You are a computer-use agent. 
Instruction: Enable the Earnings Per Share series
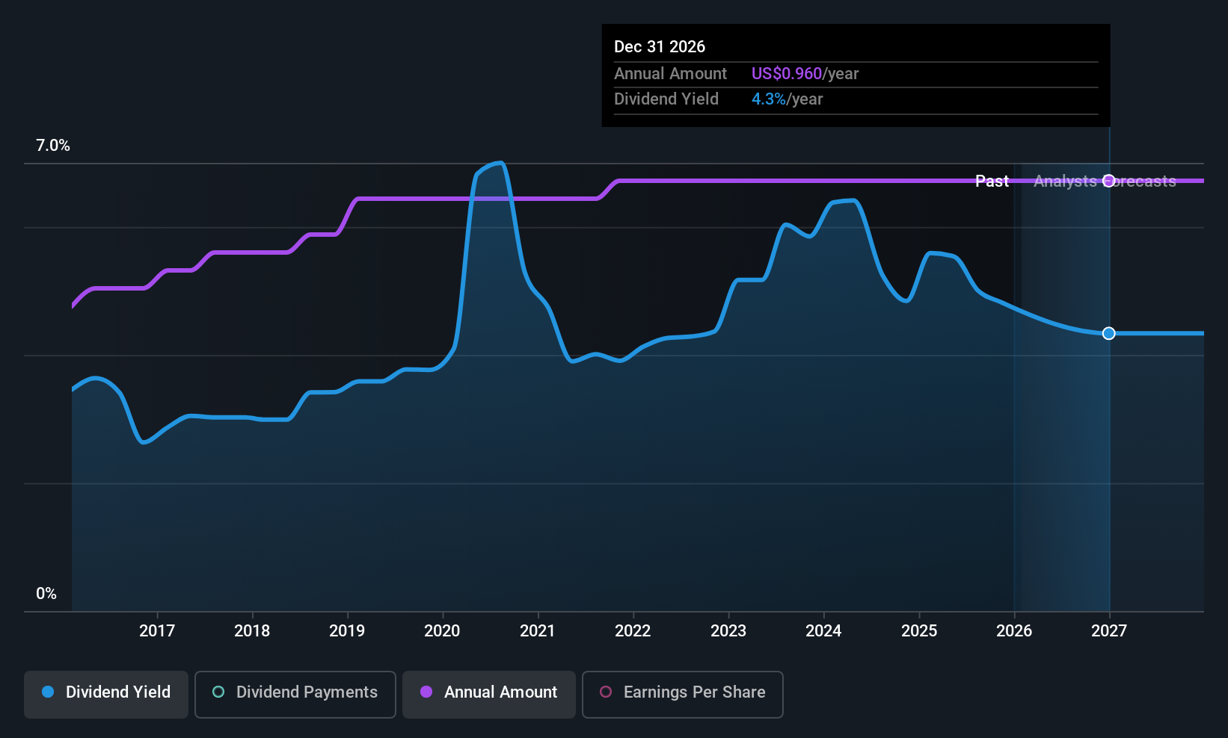(x=683, y=695)
